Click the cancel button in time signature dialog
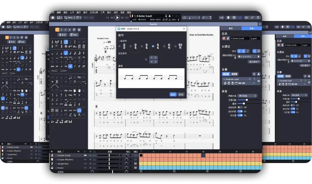 [181, 94]
